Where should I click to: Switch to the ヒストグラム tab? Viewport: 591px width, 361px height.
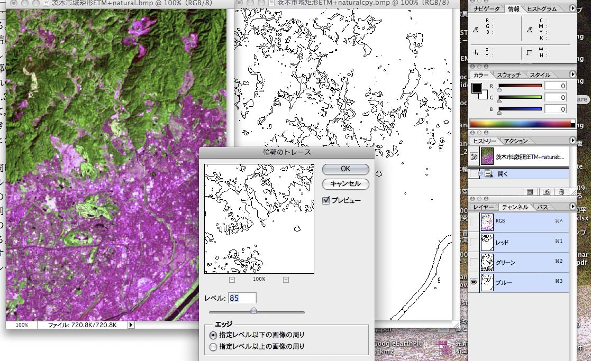tap(542, 8)
